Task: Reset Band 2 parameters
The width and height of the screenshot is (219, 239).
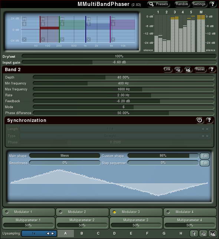Action: click(x=200, y=70)
